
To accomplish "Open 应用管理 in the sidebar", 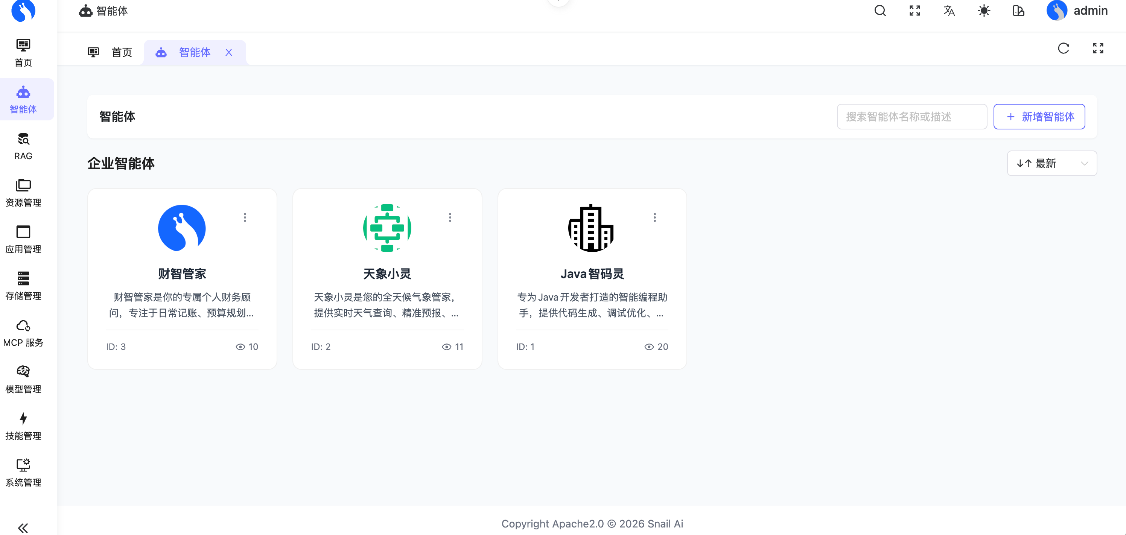I will pos(23,240).
